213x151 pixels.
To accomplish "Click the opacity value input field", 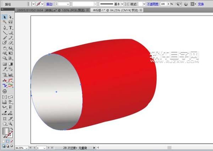I will (x=164, y=4).
